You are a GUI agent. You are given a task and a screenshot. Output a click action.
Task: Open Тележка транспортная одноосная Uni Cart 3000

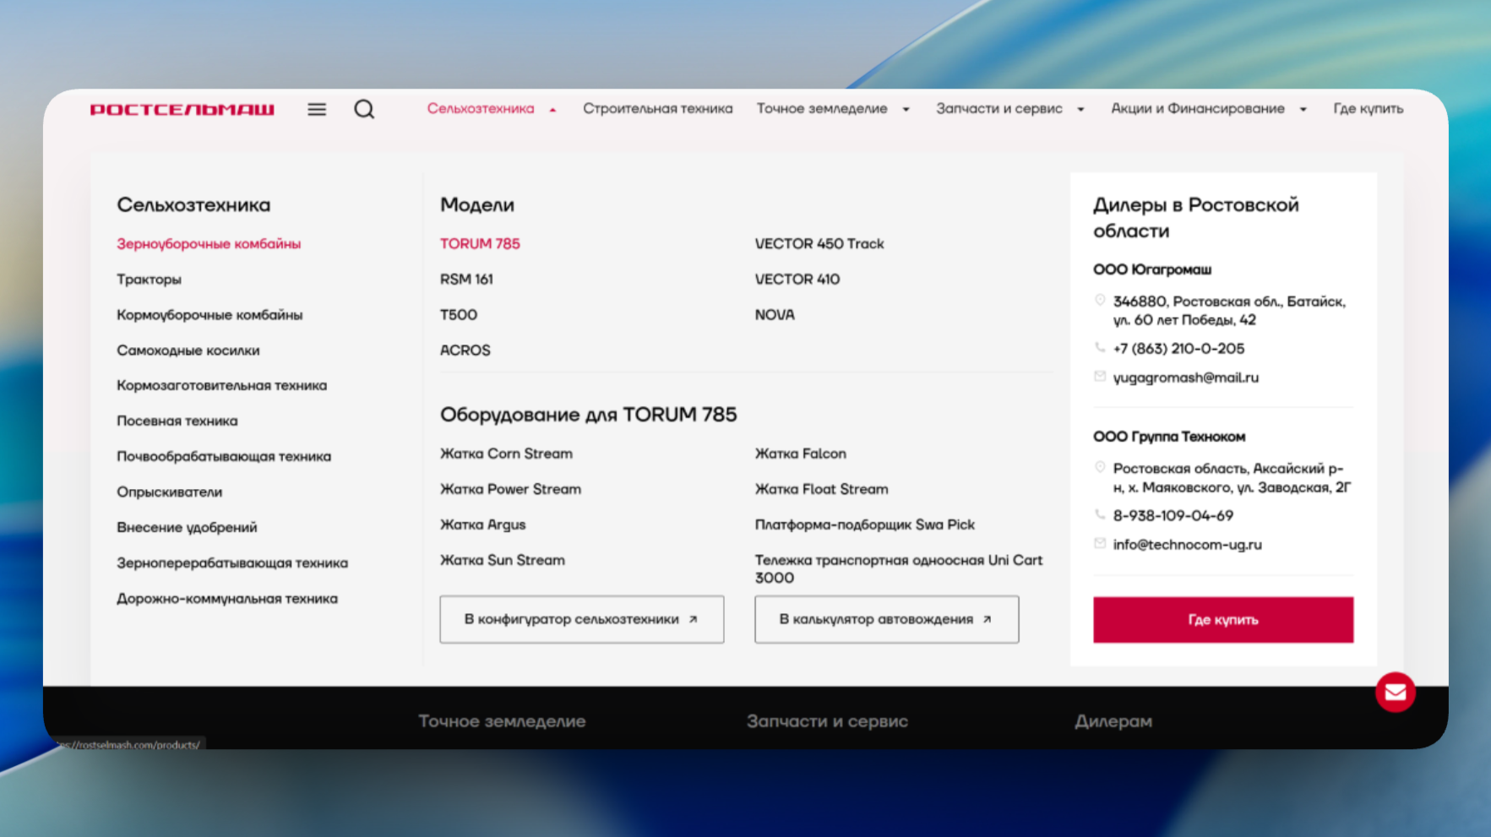click(x=898, y=568)
